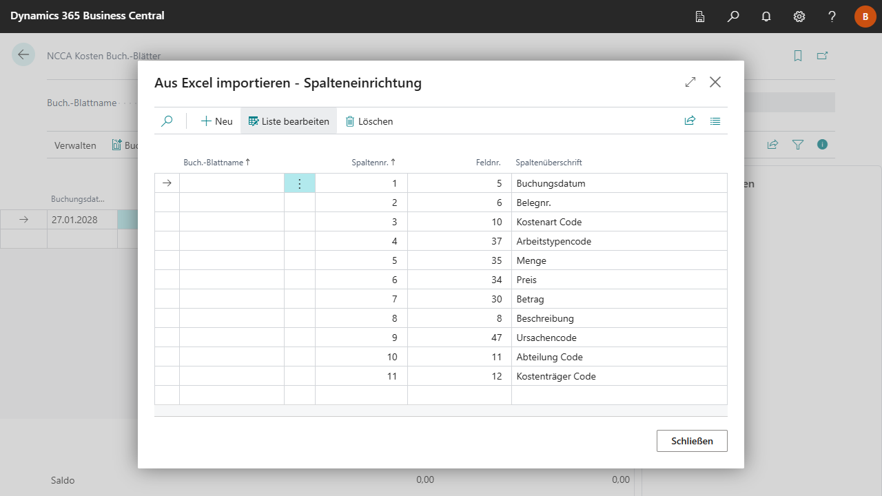Sort by Buch.-Blattname column header

[216, 163]
